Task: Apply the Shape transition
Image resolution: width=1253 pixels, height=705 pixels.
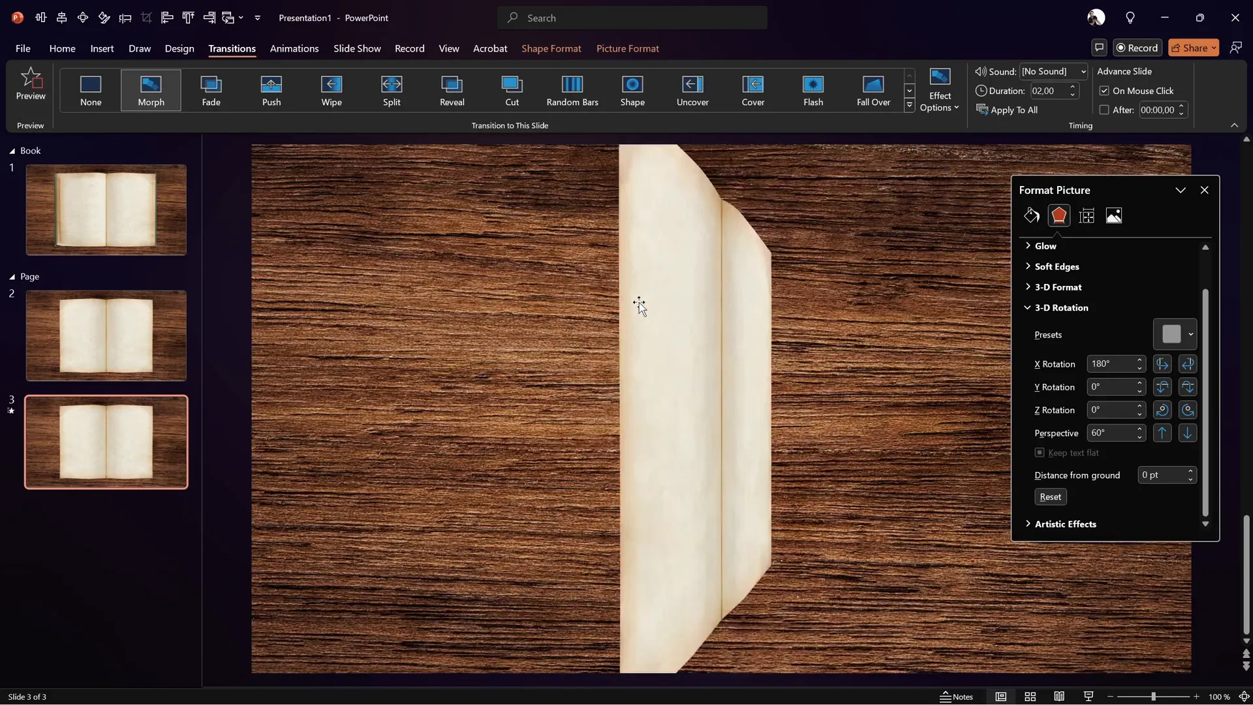Action: pos(632,90)
